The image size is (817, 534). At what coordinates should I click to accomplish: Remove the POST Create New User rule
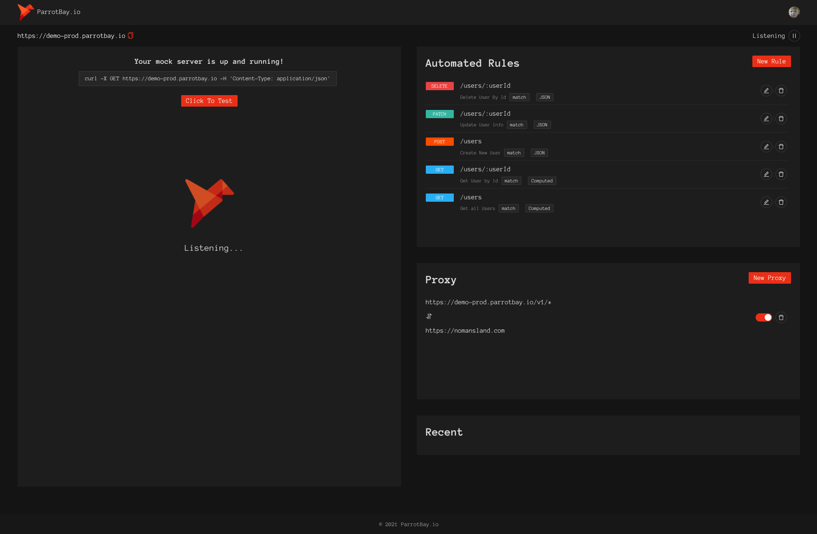[x=781, y=147]
